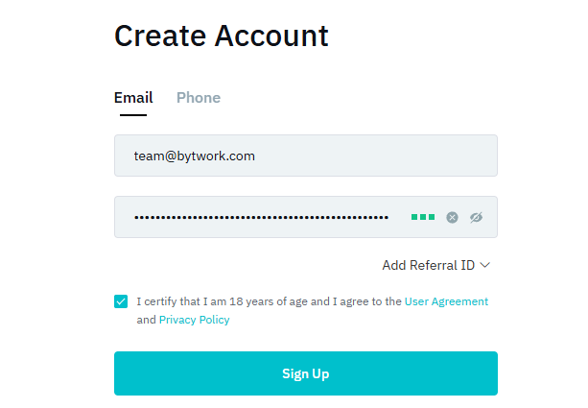Click the first green strength bar segment

coord(414,217)
